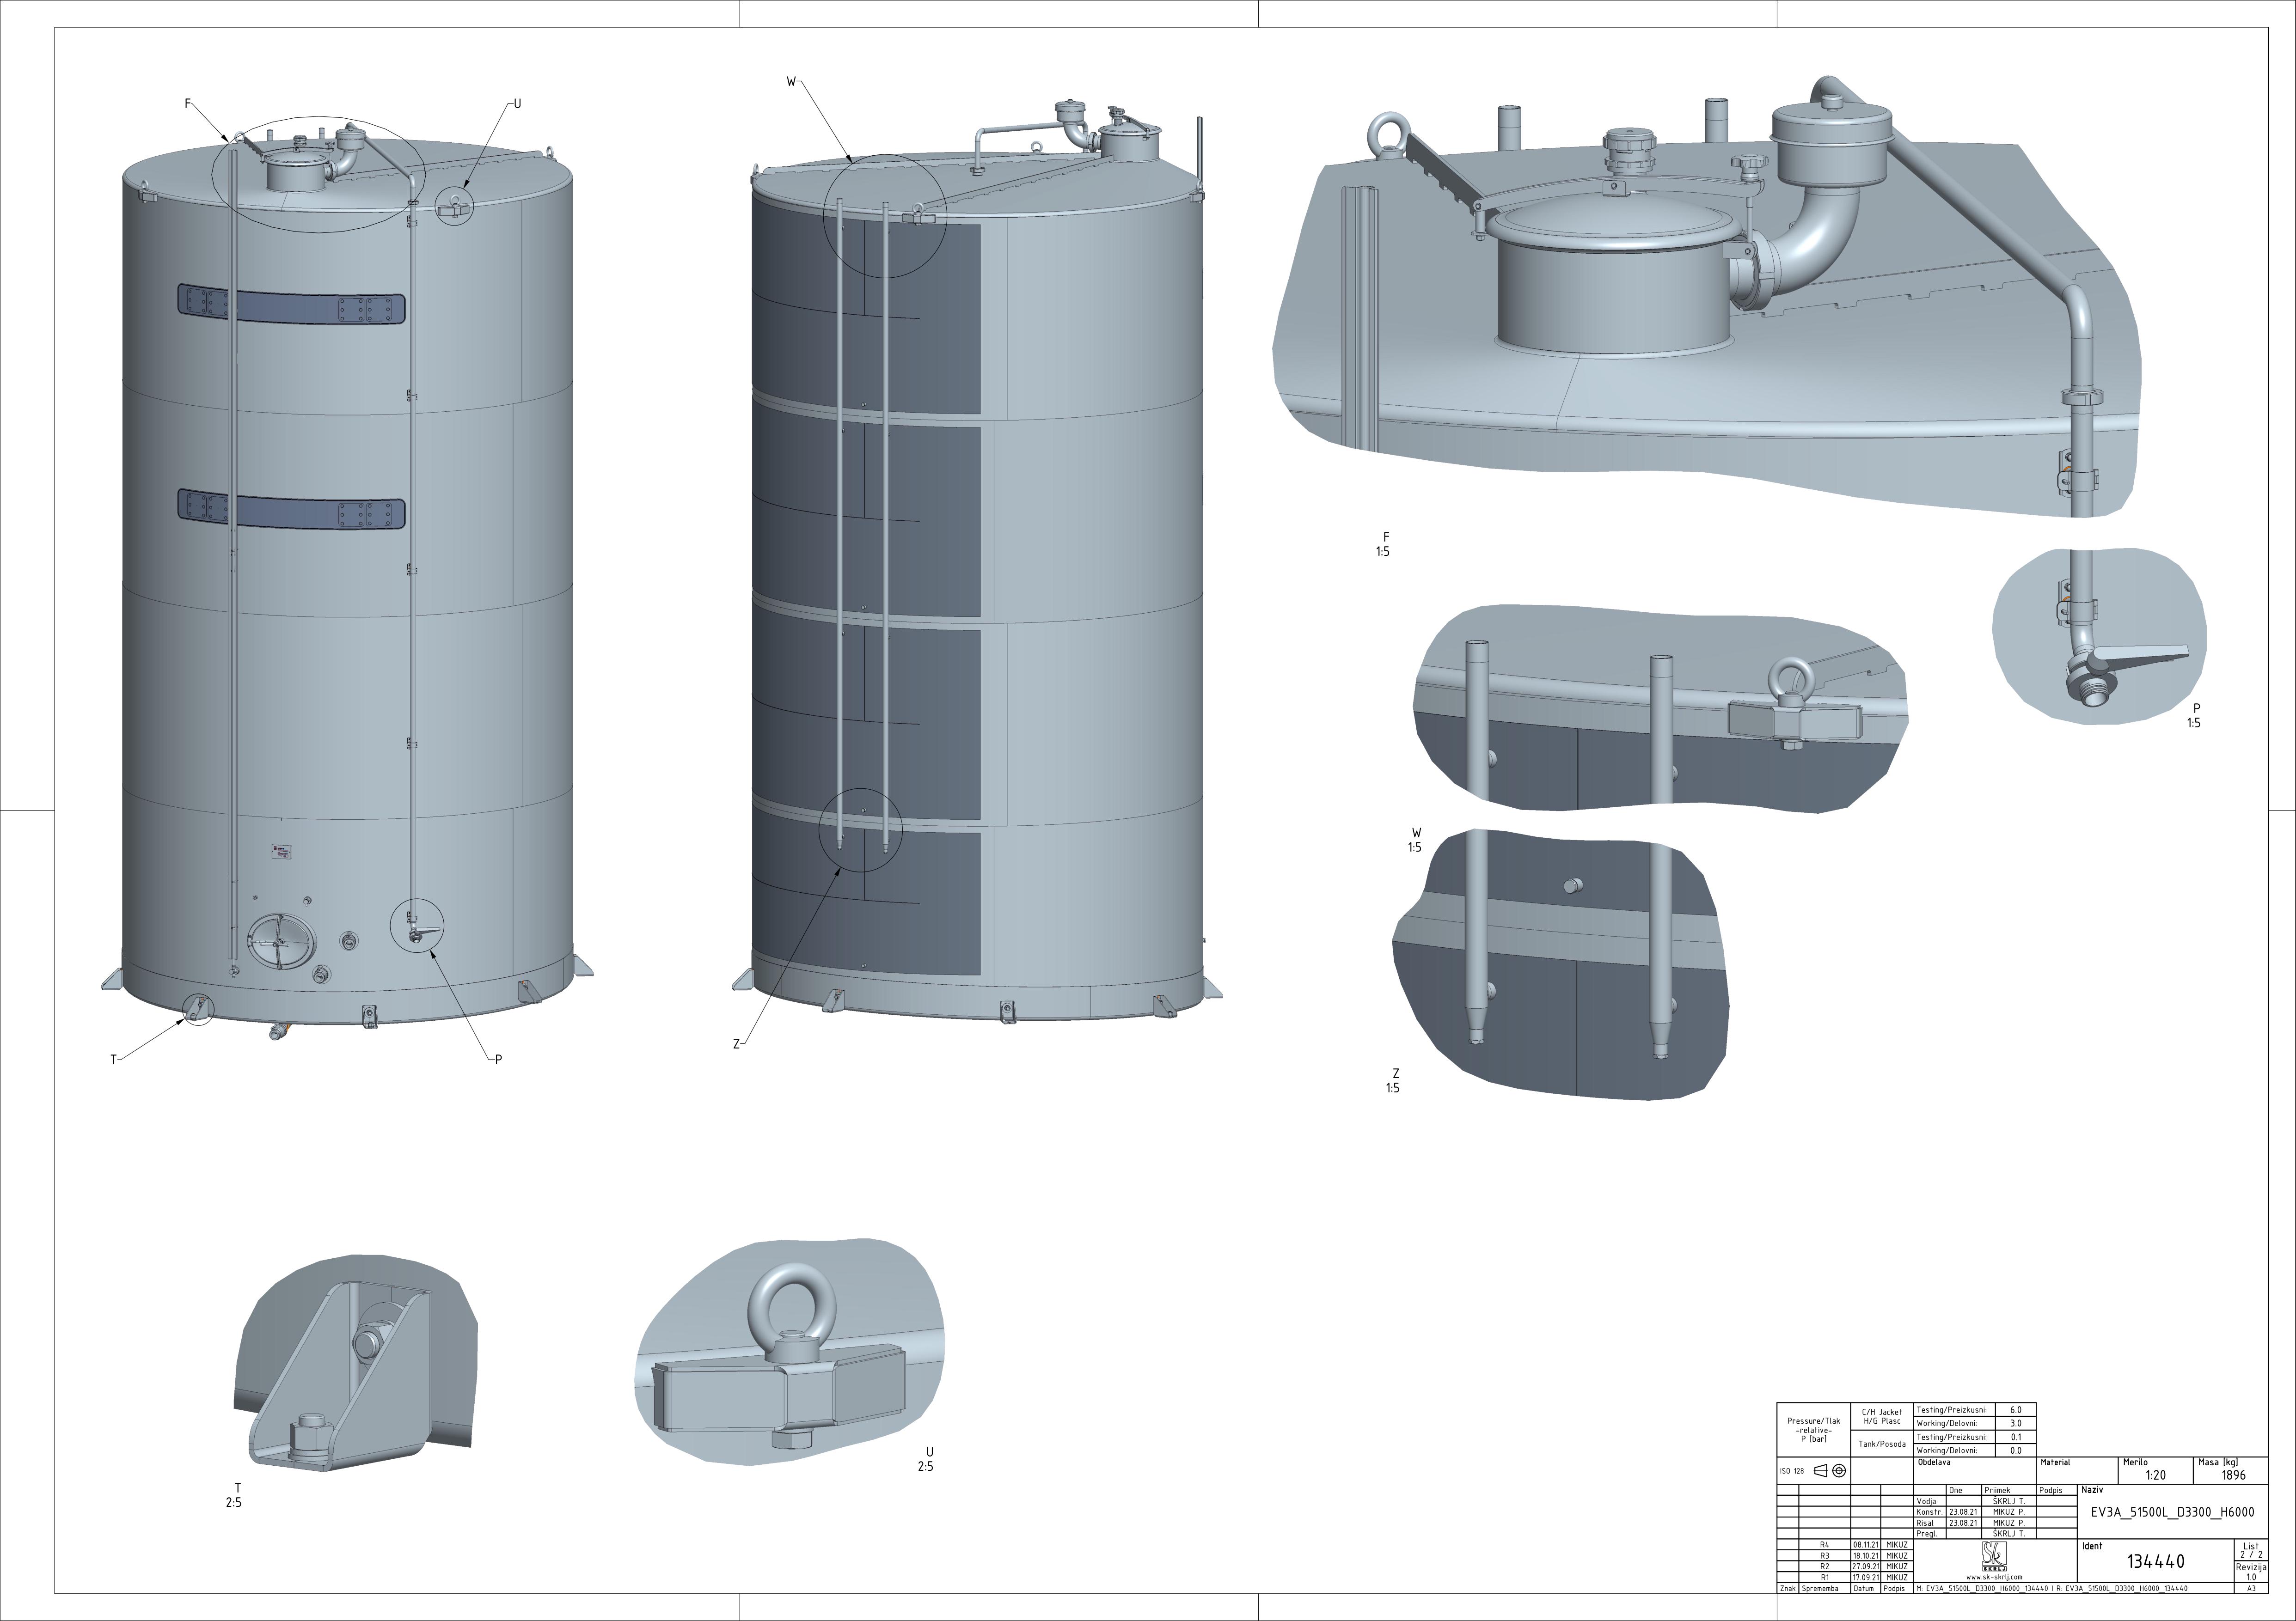Image resolution: width=2296 pixels, height=1621 pixels.
Task: Select the detail T tank foot bracket view
Action: (356, 1364)
